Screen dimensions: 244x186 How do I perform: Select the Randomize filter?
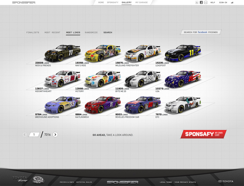pos(91,32)
